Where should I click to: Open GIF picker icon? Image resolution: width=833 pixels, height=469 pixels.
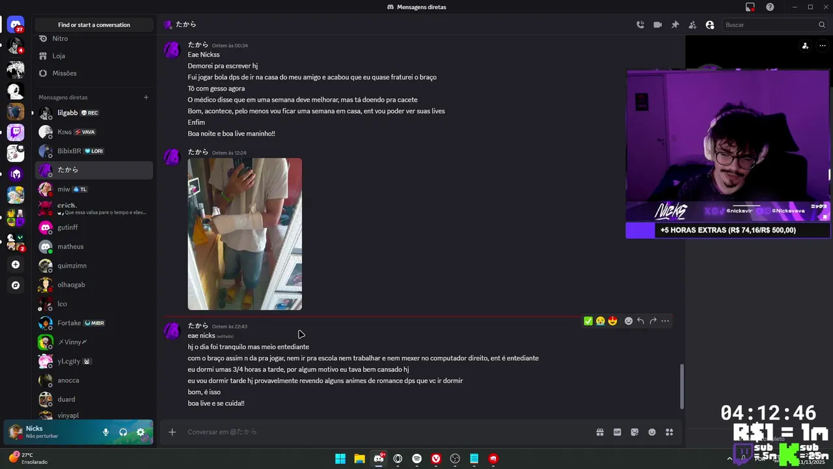pyautogui.click(x=618, y=432)
